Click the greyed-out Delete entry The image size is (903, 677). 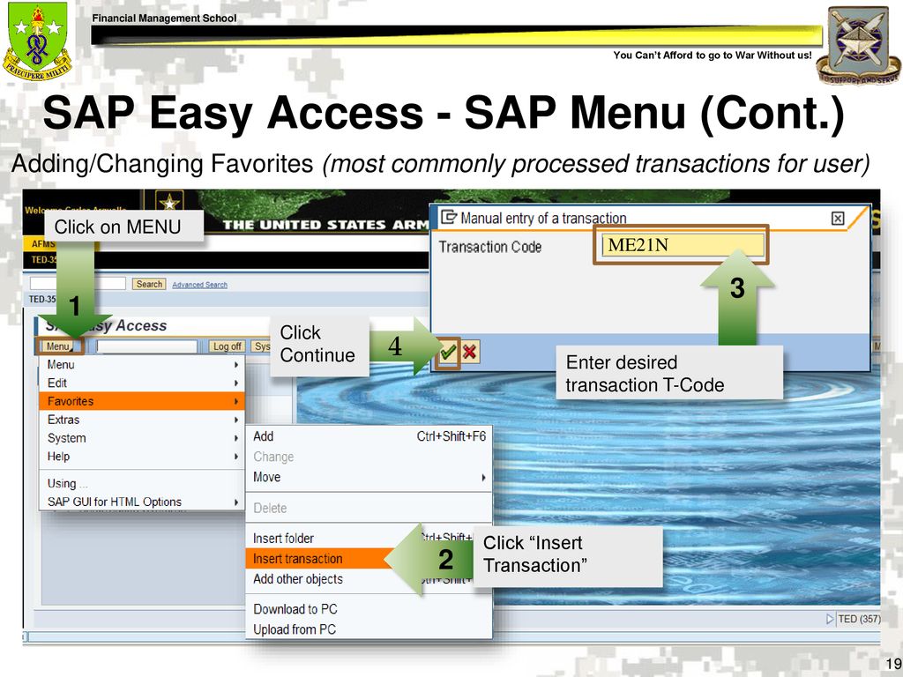point(369,509)
